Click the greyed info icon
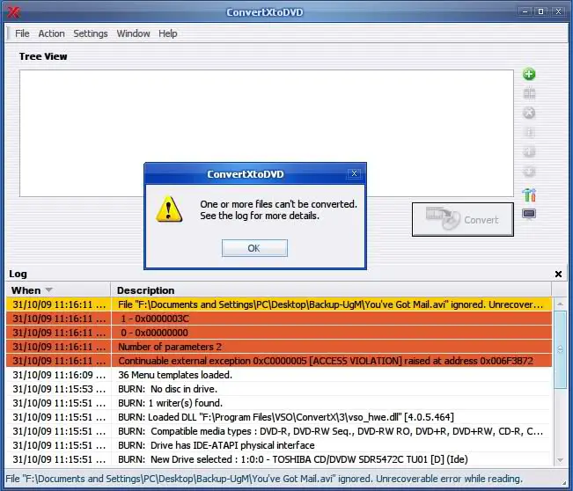 [x=529, y=132]
